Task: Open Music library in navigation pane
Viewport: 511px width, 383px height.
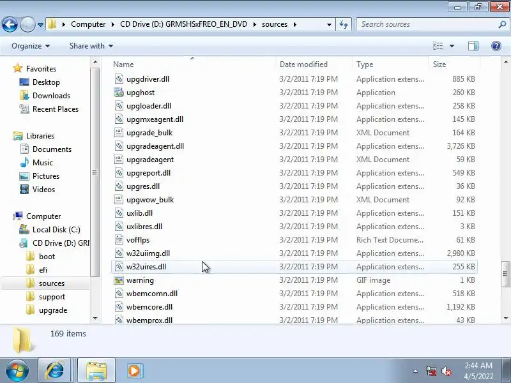Action: click(42, 163)
